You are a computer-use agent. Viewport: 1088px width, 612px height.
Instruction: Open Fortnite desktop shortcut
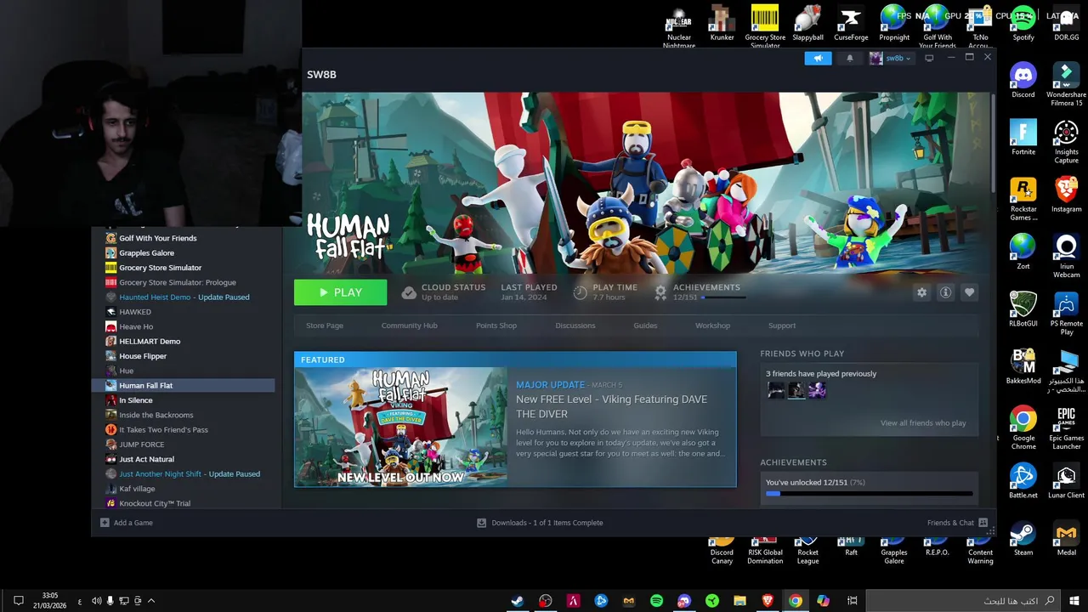point(1023,138)
